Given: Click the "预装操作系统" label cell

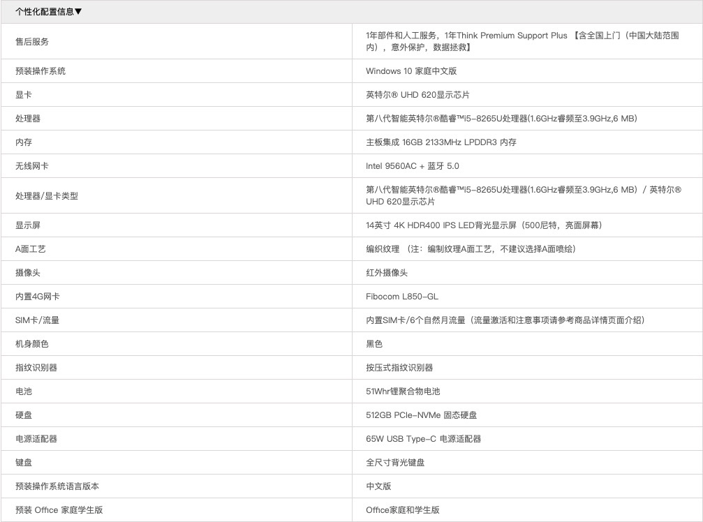Looking at the screenshot, I should point(40,70).
